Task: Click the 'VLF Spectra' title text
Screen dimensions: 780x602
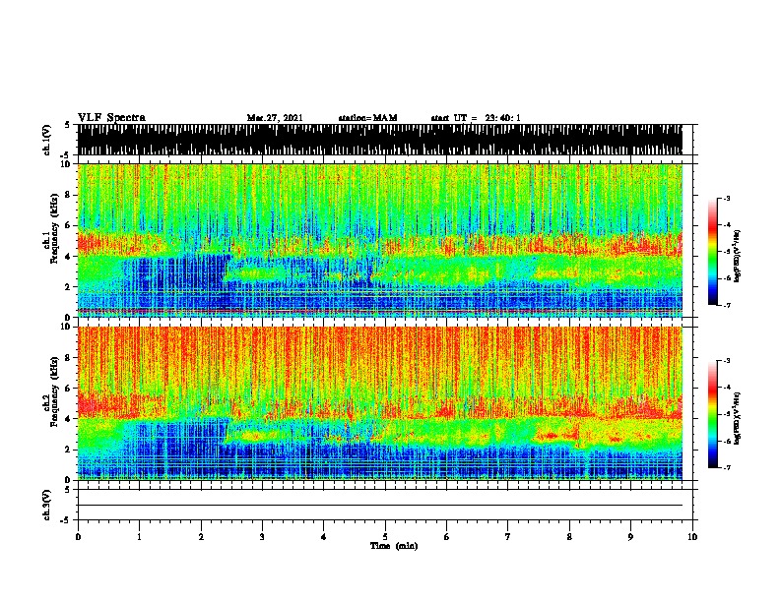Action: tap(111, 117)
